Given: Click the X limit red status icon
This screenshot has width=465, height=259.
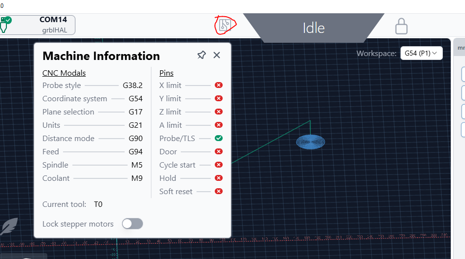Looking at the screenshot, I should 219,86.
